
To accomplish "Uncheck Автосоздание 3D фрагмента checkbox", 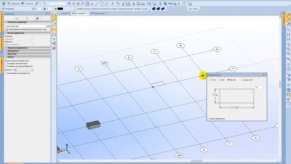I will coord(6,61).
